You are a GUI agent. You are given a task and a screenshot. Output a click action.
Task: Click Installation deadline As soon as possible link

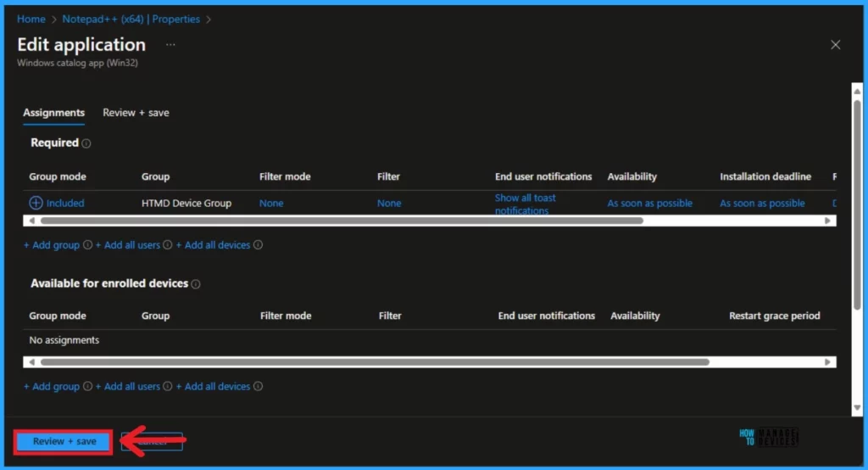762,203
